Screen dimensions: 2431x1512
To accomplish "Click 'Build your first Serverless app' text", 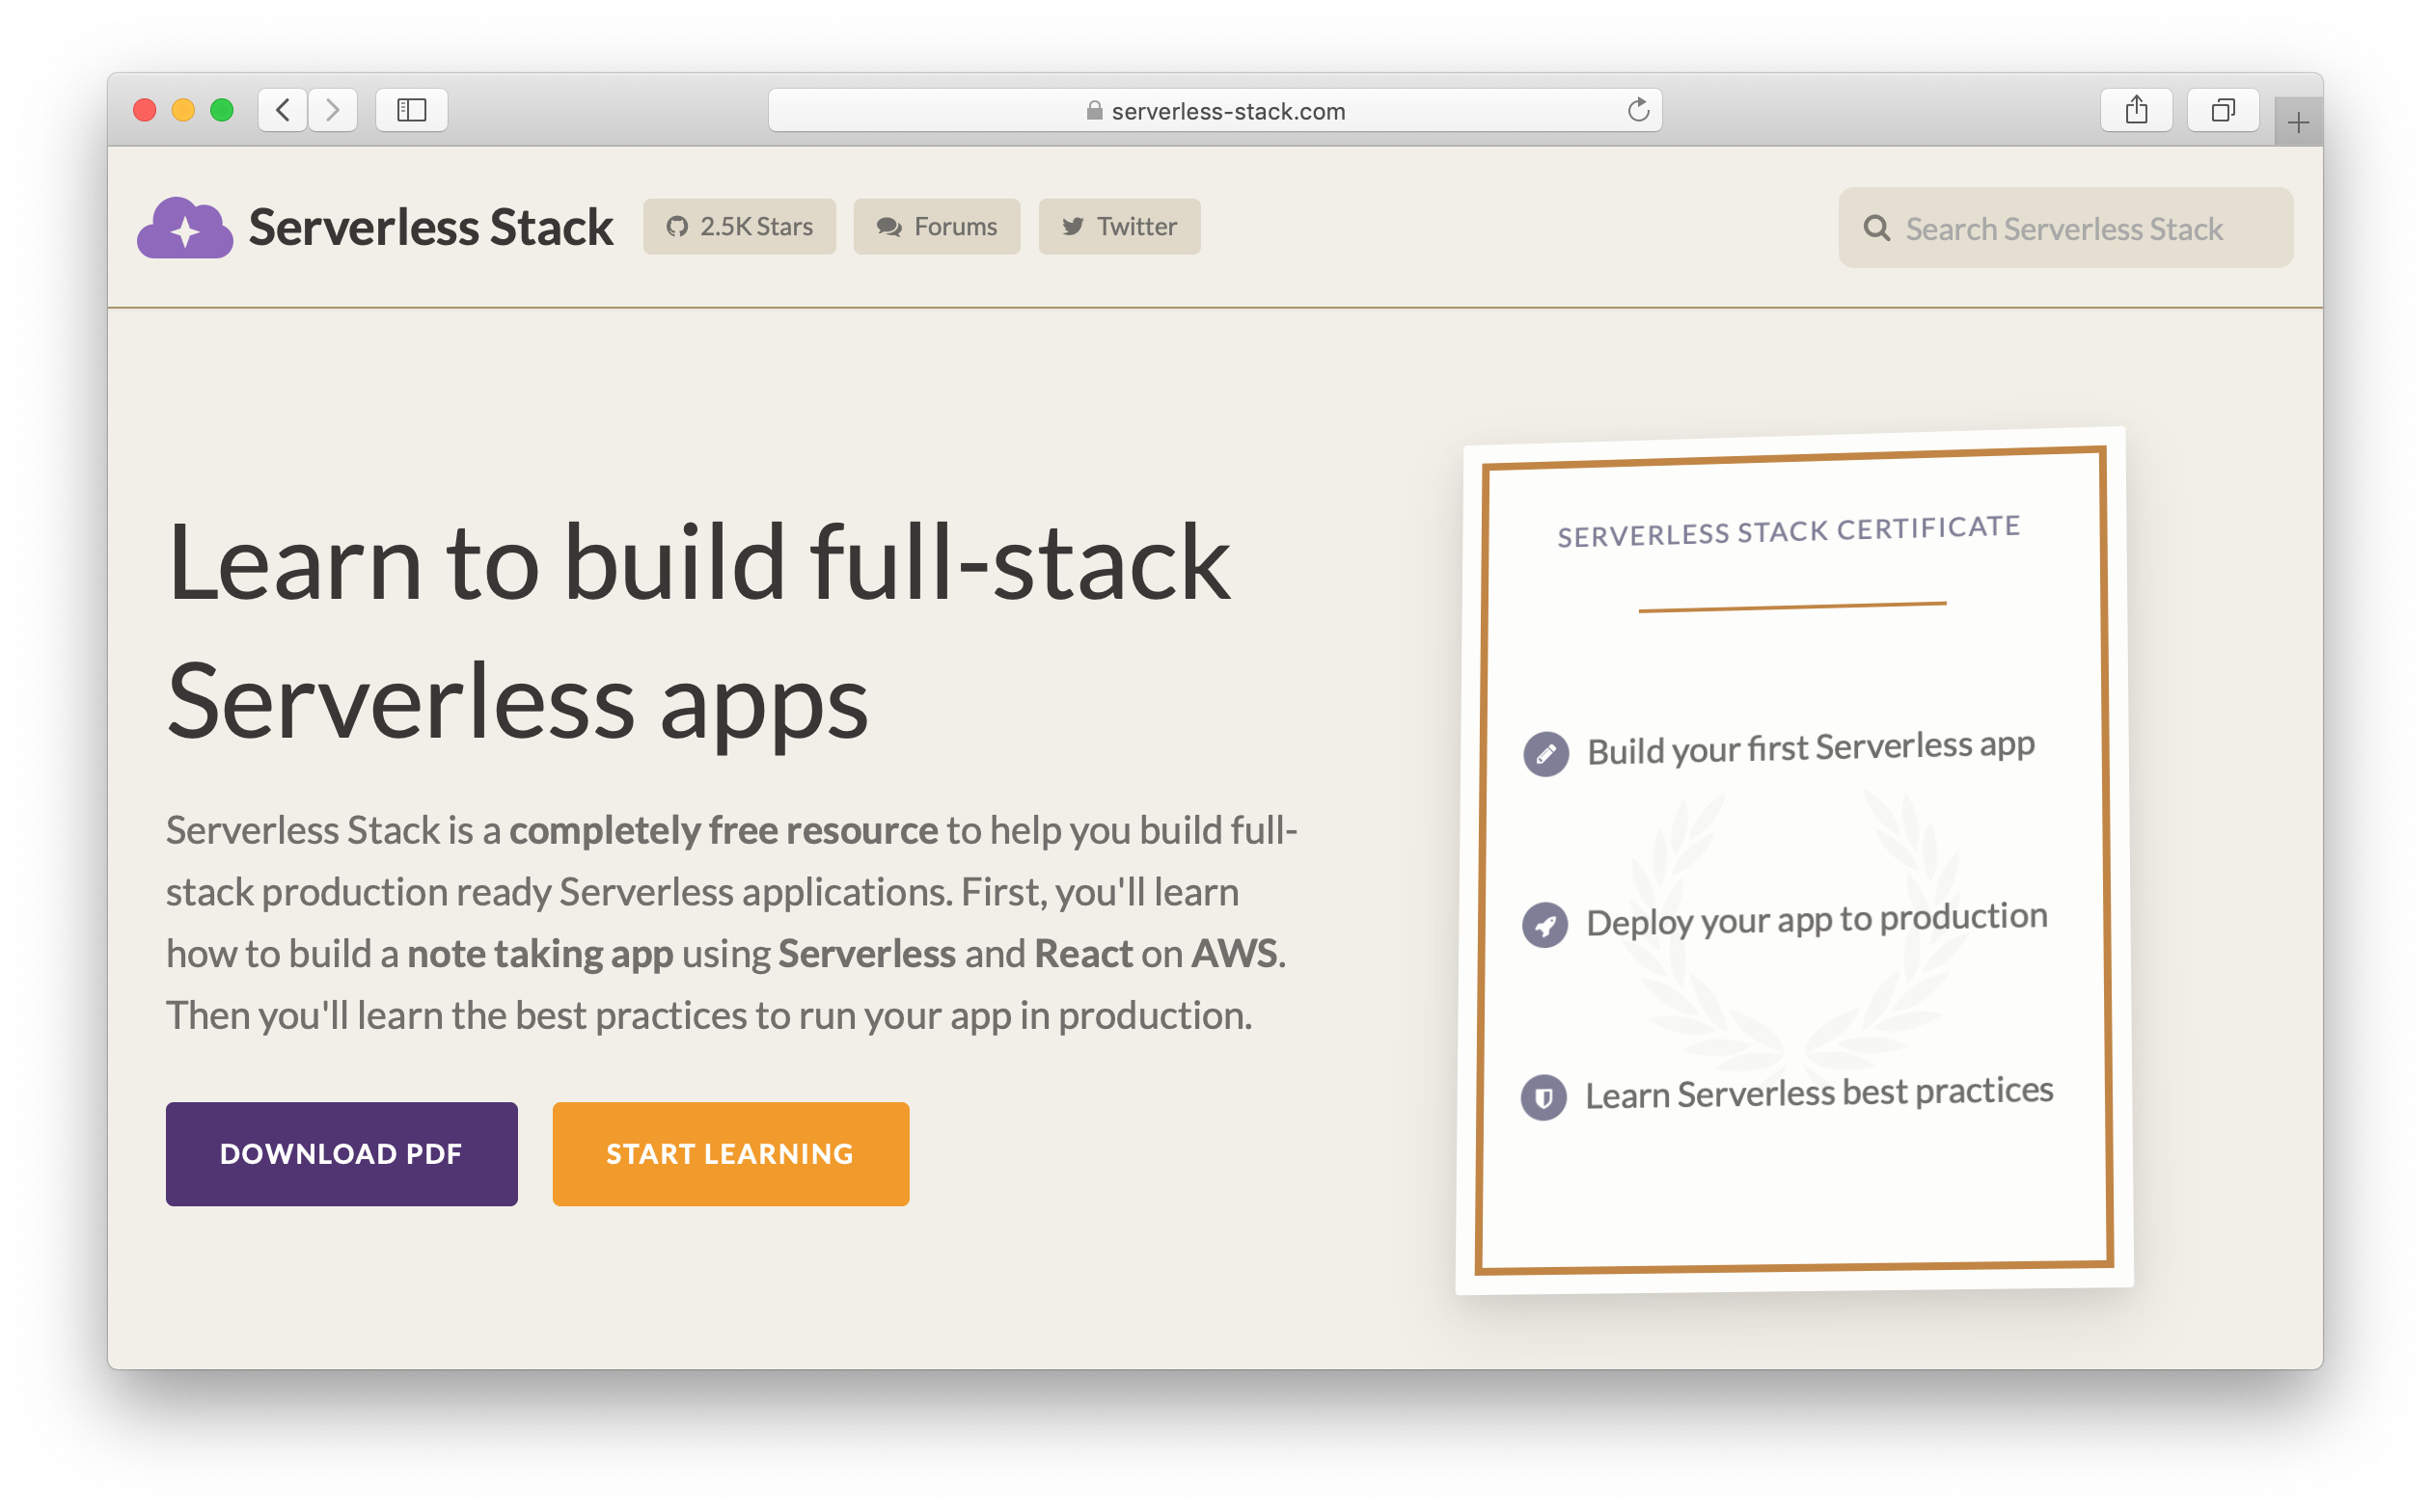I will (x=1811, y=748).
